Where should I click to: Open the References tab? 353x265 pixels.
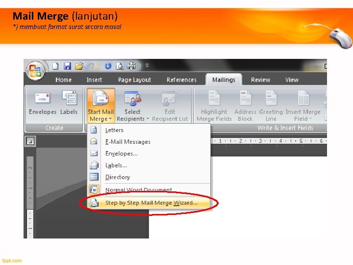coord(181,80)
